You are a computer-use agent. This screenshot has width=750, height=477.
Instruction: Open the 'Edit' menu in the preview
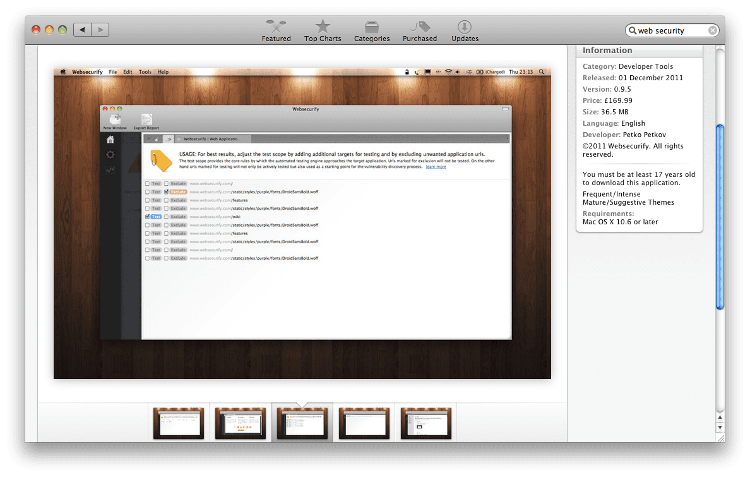click(128, 72)
